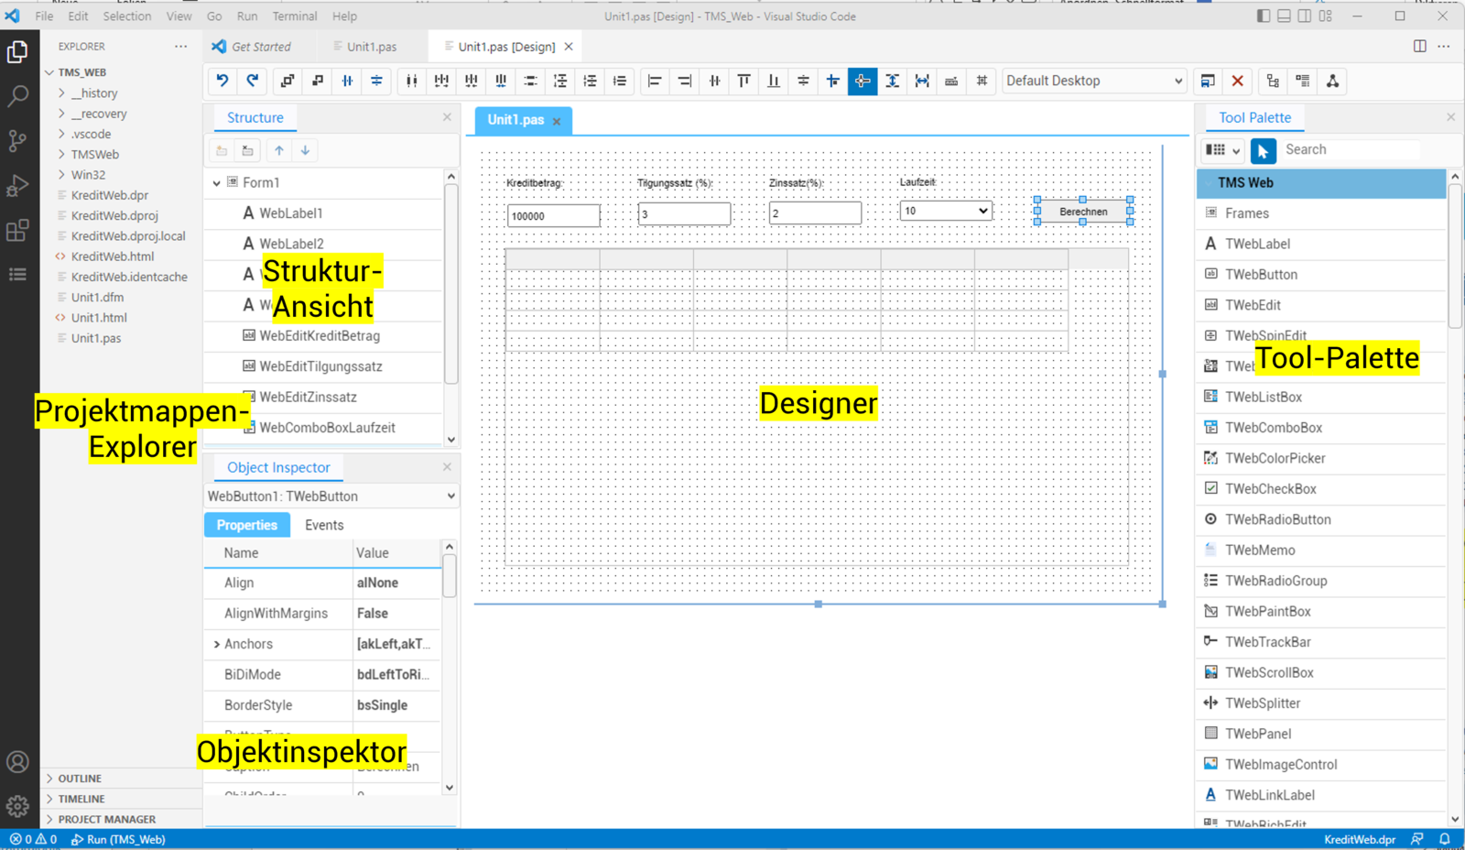Image resolution: width=1465 pixels, height=850 pixels.
Task: Click Run (TMS_Web) in the status bar
Action: point(119,839)
